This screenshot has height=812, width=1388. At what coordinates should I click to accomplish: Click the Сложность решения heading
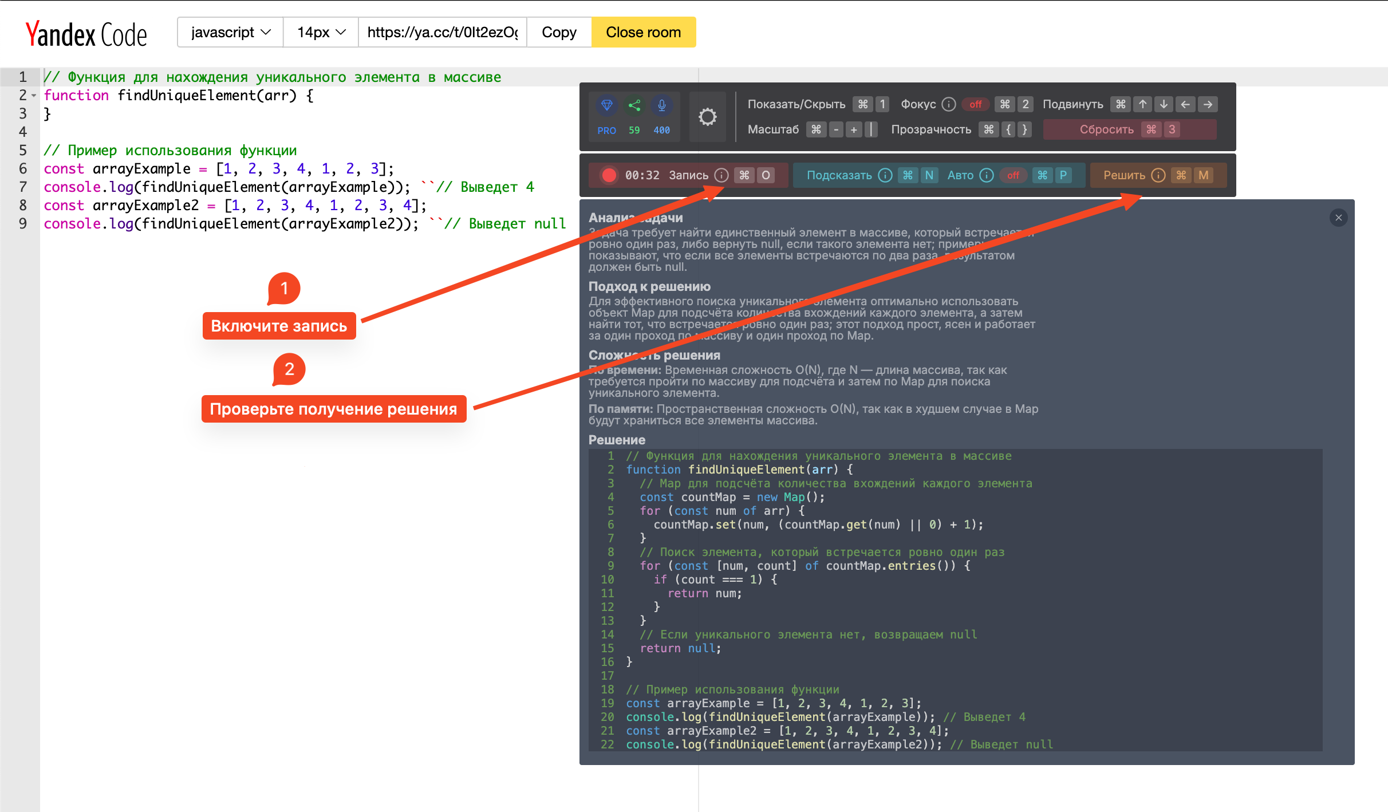(654, 355)
